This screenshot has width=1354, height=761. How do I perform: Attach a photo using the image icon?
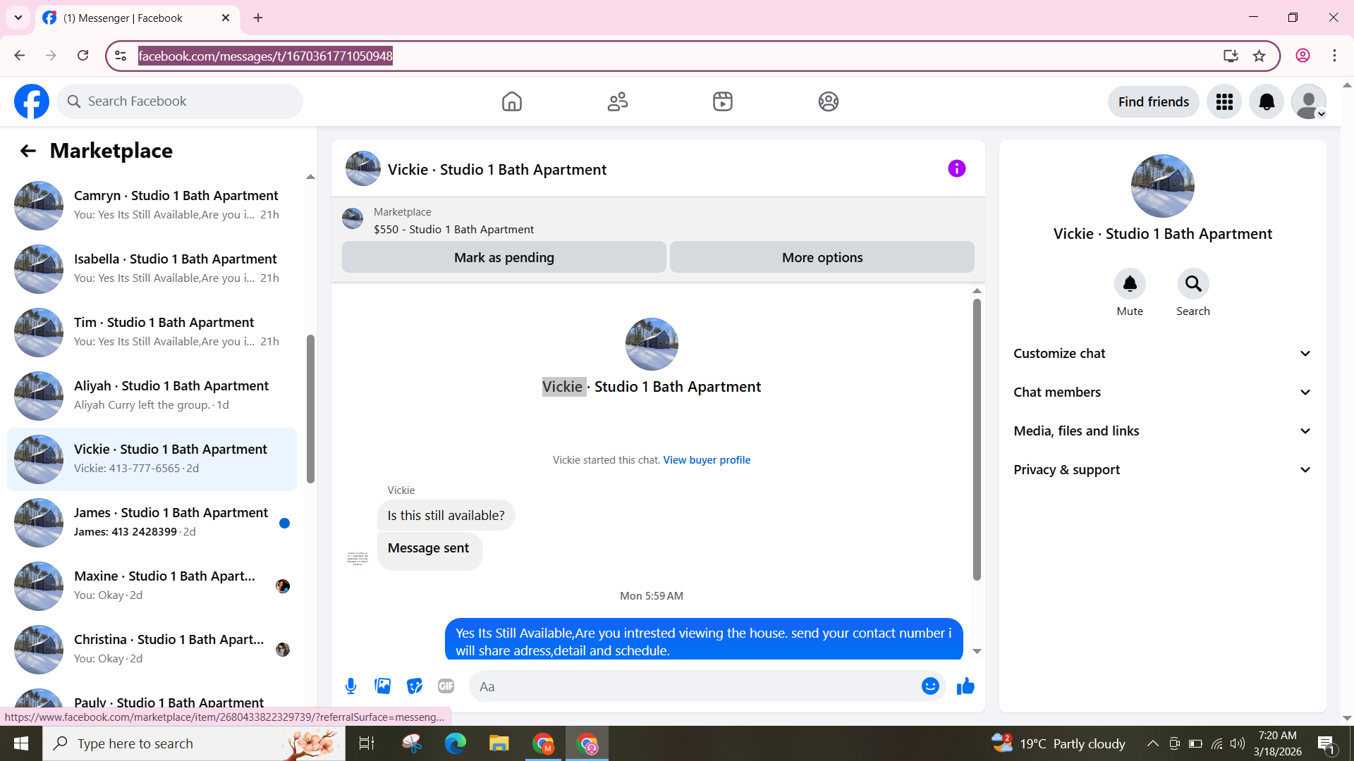tap(382, 686)
